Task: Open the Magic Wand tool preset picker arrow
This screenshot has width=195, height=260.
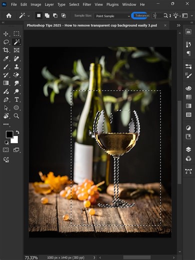Action: (28, 16)
